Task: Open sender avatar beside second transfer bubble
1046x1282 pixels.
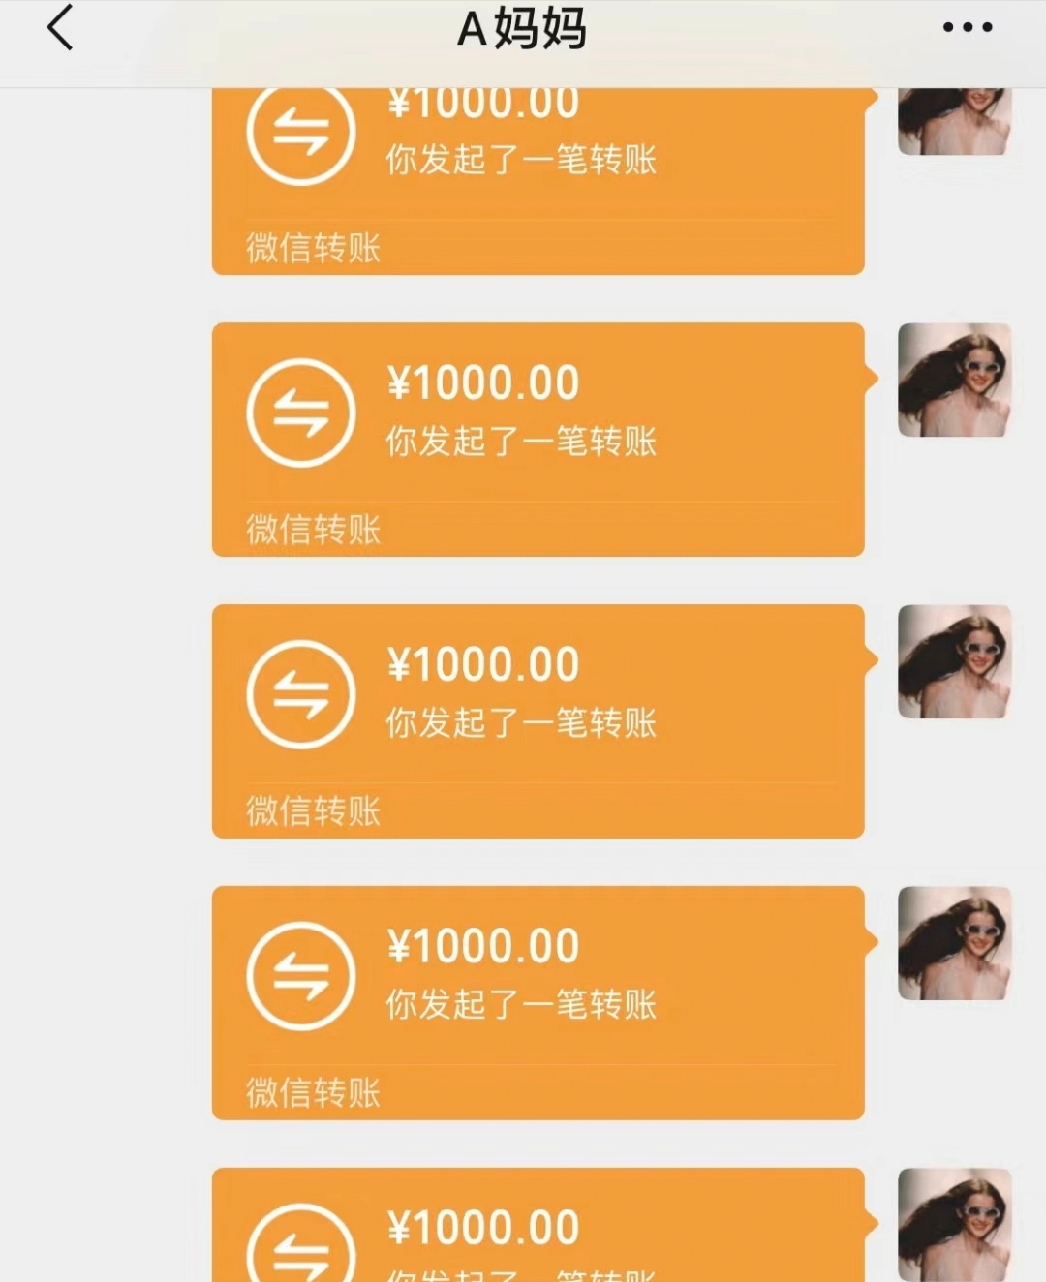Action: pos(955,380)
